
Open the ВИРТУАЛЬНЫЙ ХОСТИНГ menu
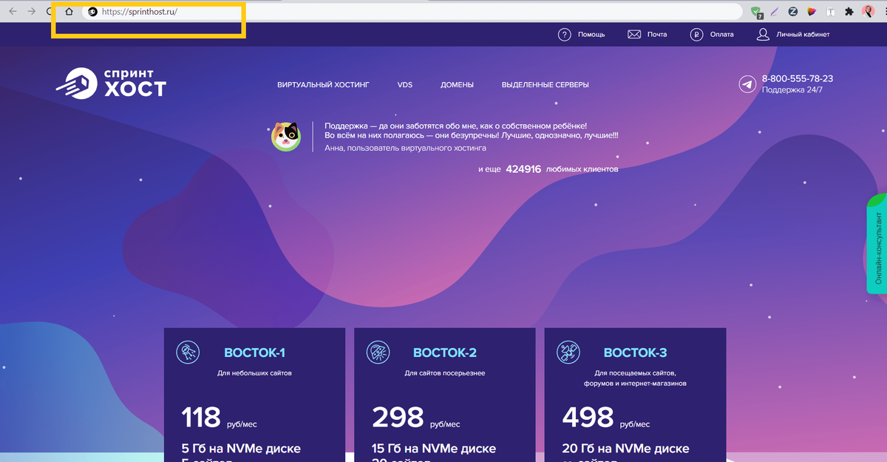[x=323, y=85]
